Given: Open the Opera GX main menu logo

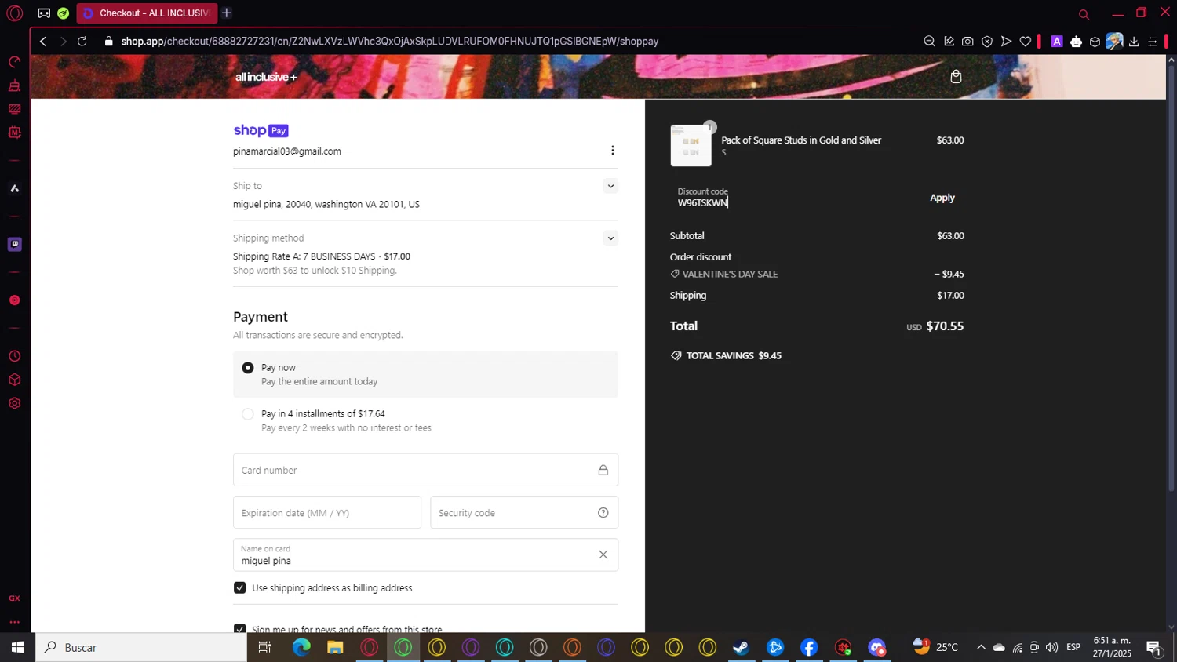Looking at the screenshot, I should pyautogui.click(x=14, y=13).
